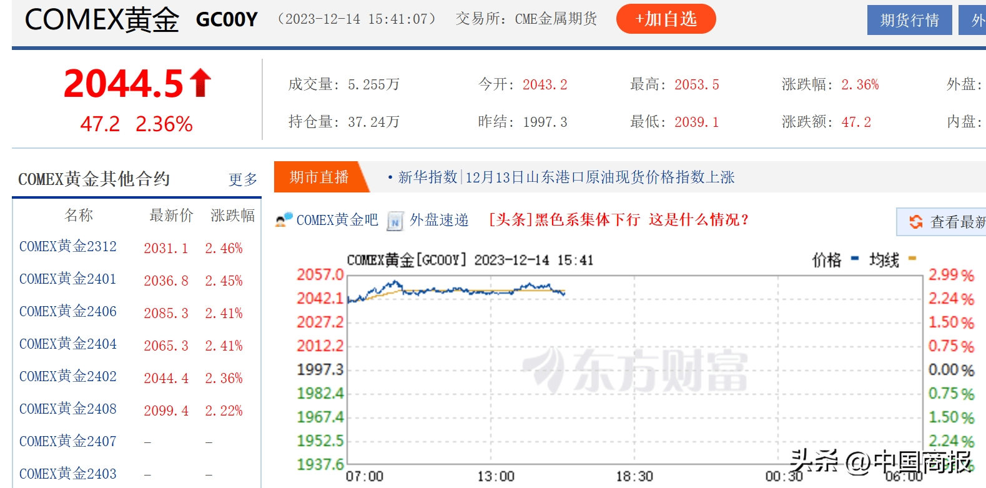Click the chart title COMEX黄金[GC00Y]
The image size is (986, 488).
click(407, 260)
